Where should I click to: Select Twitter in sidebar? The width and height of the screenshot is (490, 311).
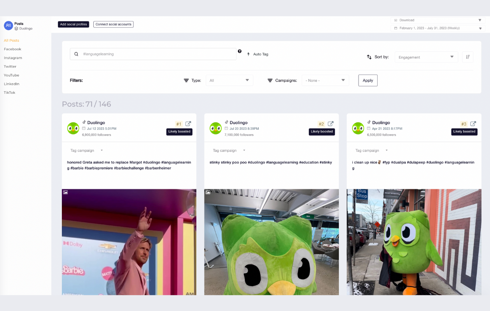(x=10, y=66)
